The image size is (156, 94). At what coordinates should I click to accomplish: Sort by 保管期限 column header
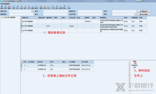pos(135,18)
